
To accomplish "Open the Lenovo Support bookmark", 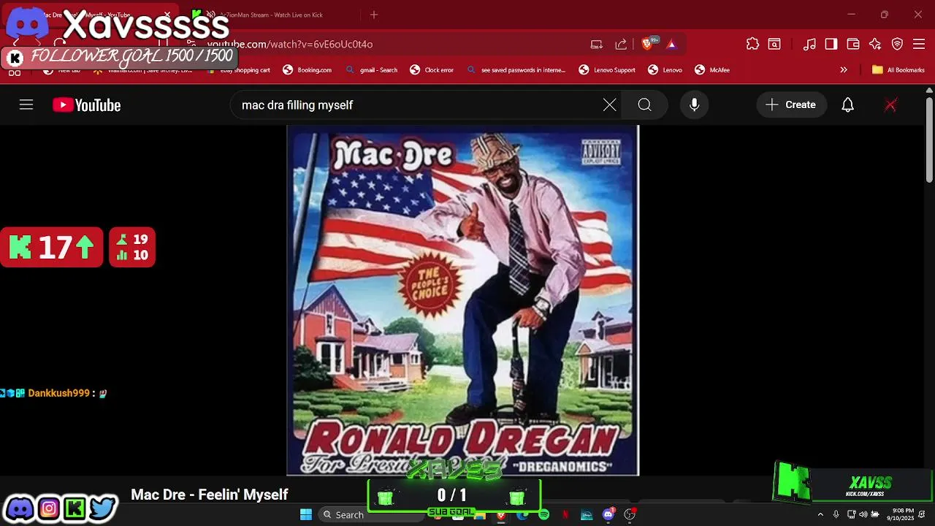I will (607, 70).
